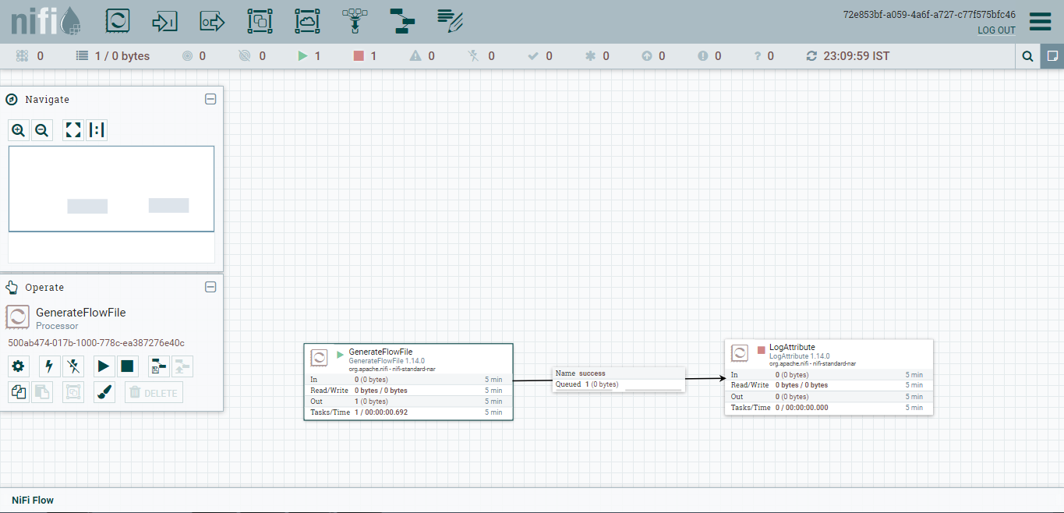Fit the flow to the screen

pyautogui.click(x=73, y=130)
